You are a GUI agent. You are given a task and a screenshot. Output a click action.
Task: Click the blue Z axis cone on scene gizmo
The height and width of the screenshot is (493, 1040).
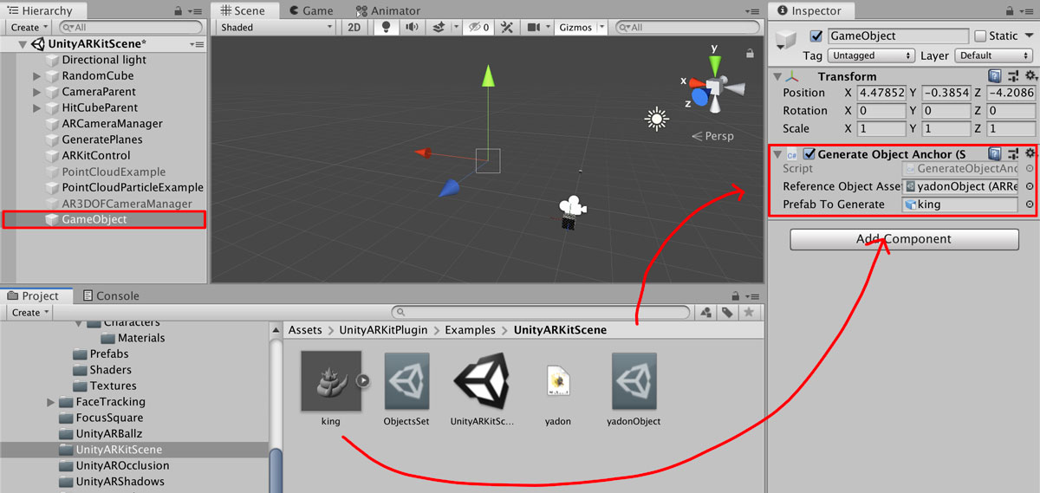pyautogui.click(x=700, y=97)
